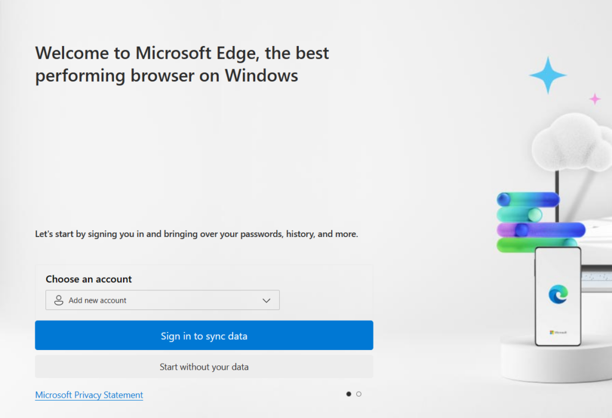Choose "Start without your data"
Image resolution: width=612 pixels, height=418 pixels.
point(204,367)
